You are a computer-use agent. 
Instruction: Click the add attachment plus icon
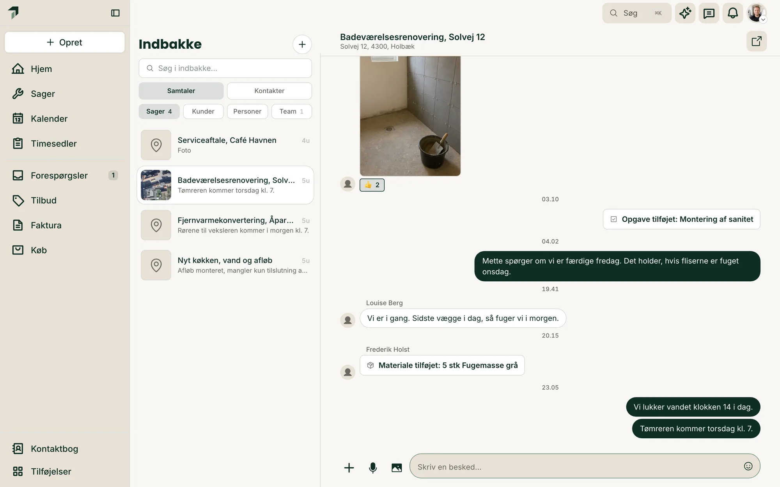pos(349,468)
